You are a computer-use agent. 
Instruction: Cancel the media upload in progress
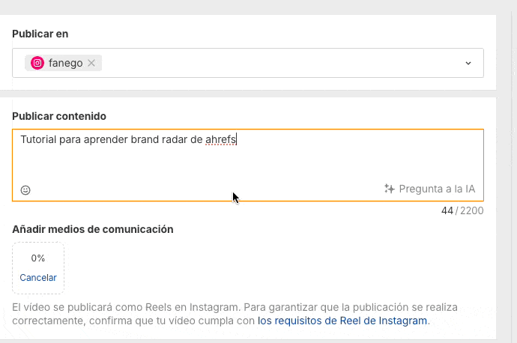coord(38,278)
